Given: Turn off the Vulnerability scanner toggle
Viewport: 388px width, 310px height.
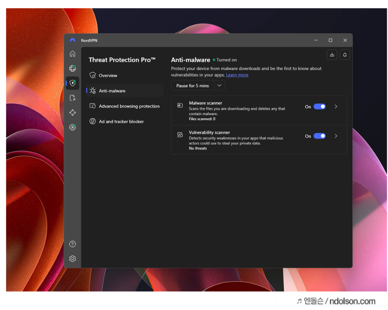Looking at the screenshot, I should pos(320,136).
